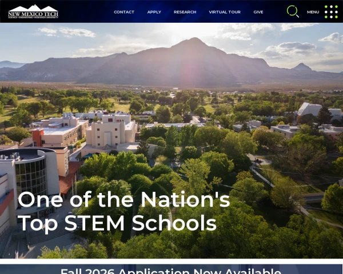The height and width of the screenshot is (274, 343).
Task: Go to the APPLY navigation item
Action: click(154, 12)
